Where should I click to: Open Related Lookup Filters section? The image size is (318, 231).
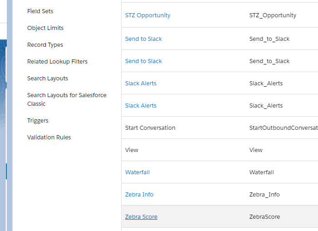coord(57,62)
